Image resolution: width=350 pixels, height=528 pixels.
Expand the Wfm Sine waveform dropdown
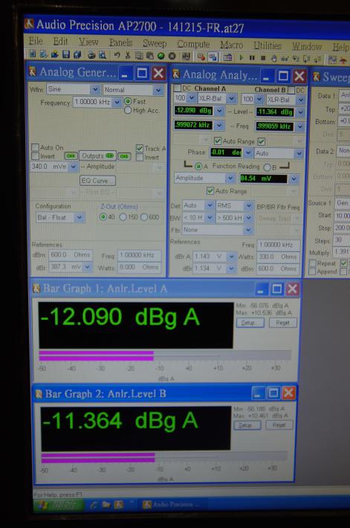click(95, 89)
